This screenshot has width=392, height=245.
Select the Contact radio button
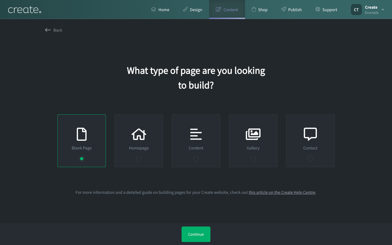click(x=310, y=159)
